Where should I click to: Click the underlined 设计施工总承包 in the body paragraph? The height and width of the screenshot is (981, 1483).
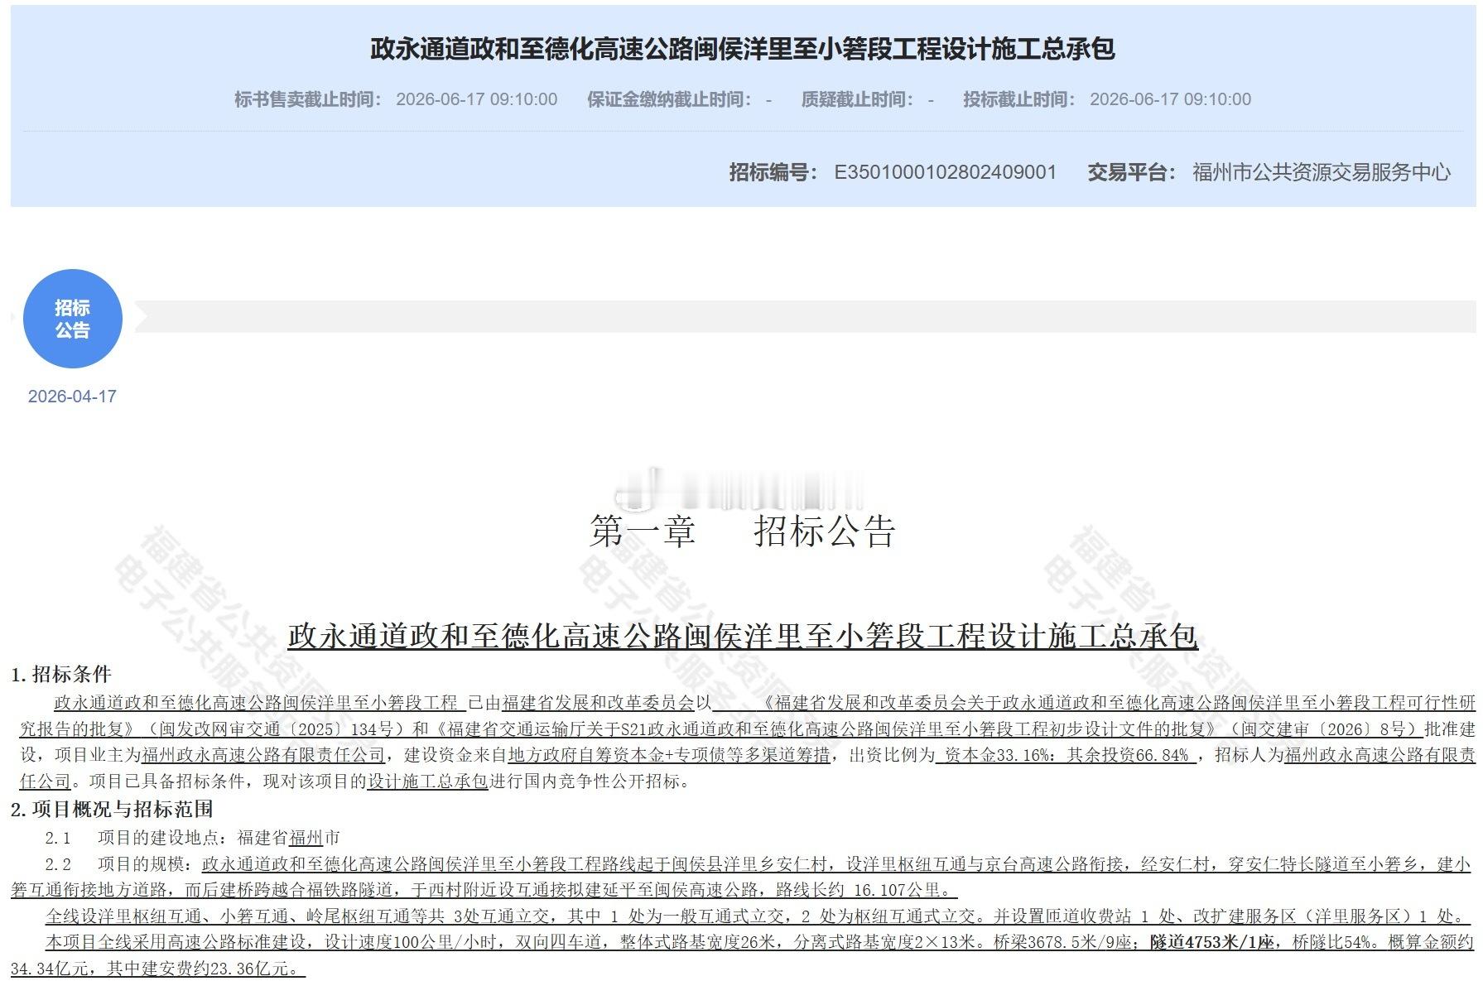tap(427, 781)
